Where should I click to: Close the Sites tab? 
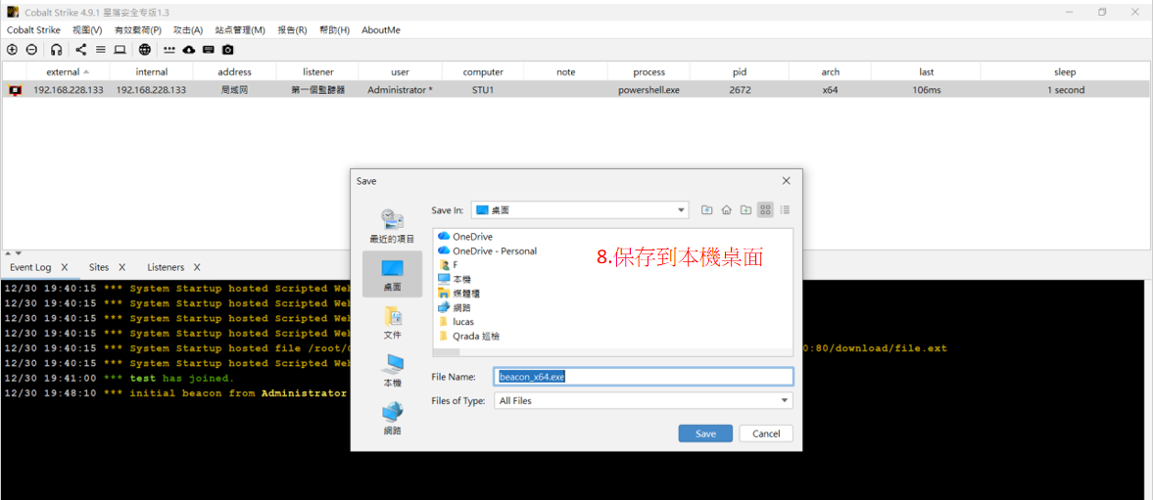122,267
